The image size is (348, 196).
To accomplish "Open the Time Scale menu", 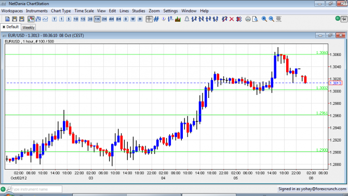I will point(84,11).
